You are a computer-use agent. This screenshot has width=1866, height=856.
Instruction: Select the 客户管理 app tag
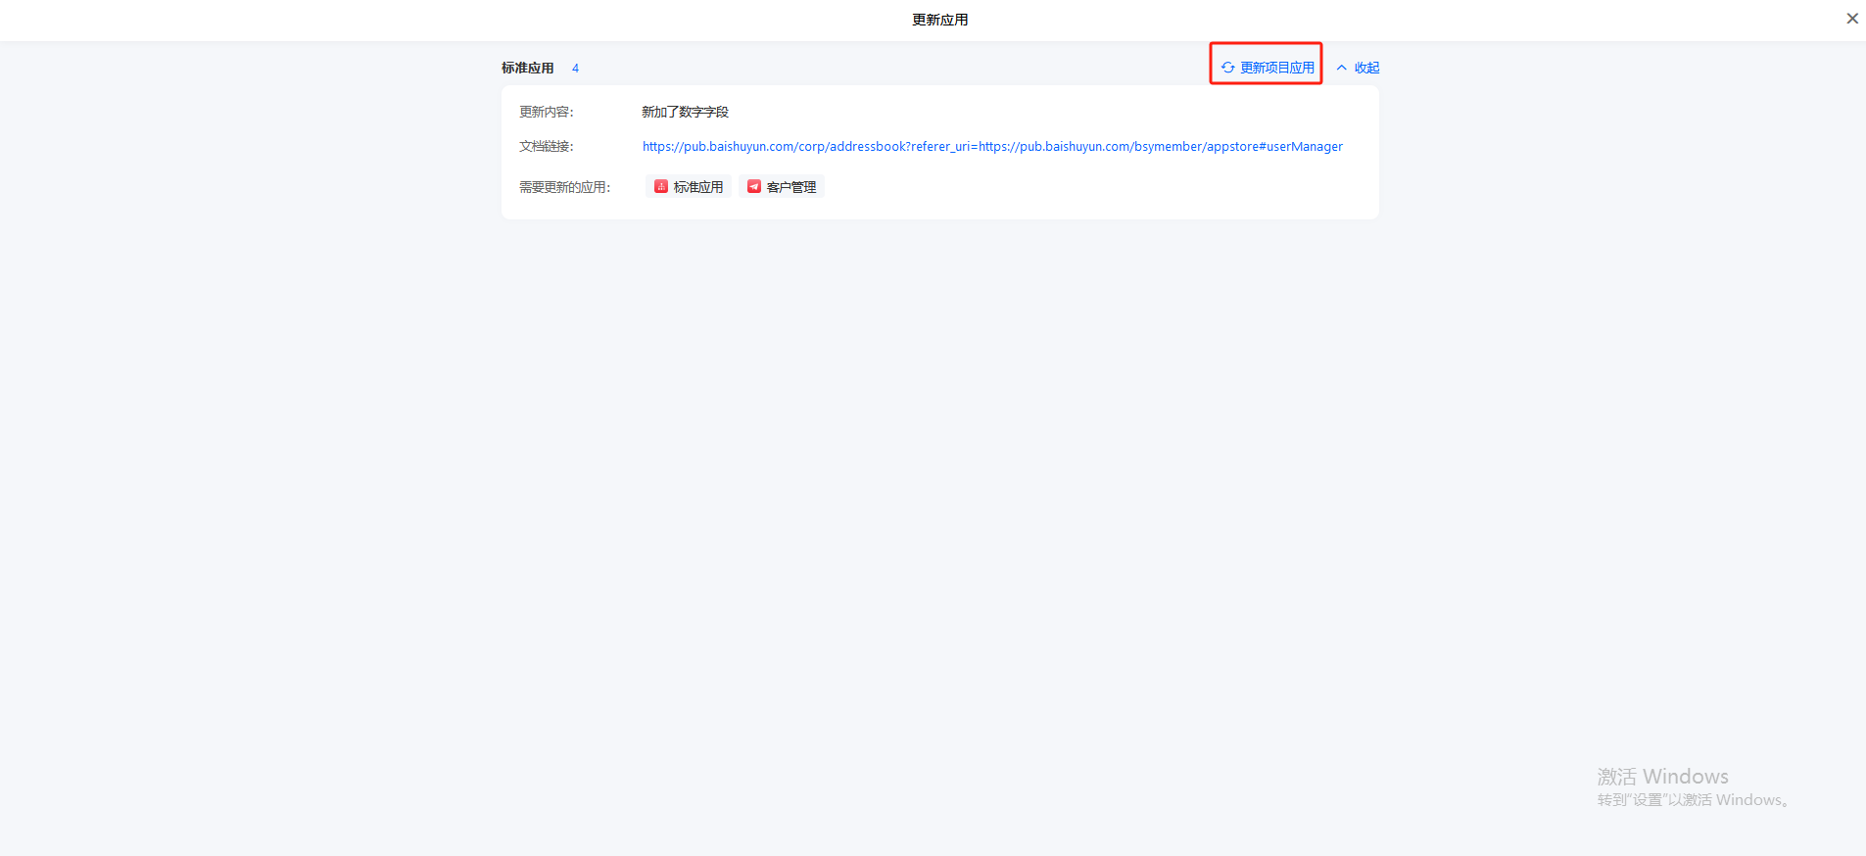coord(782,186)
